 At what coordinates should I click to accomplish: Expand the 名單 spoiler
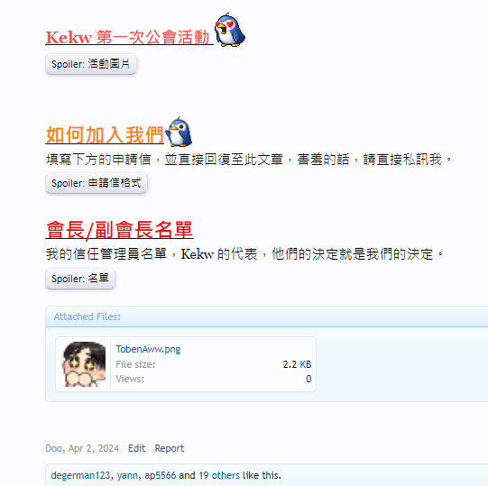coord(80,279)
